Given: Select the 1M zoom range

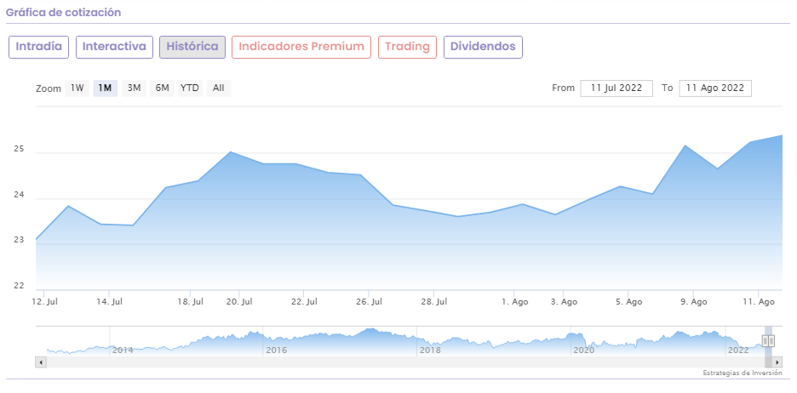Looking at the screenshot, I should coord(105,88).
